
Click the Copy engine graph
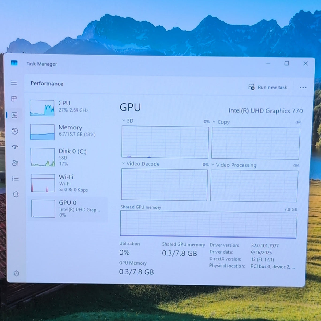pos(255,143)
